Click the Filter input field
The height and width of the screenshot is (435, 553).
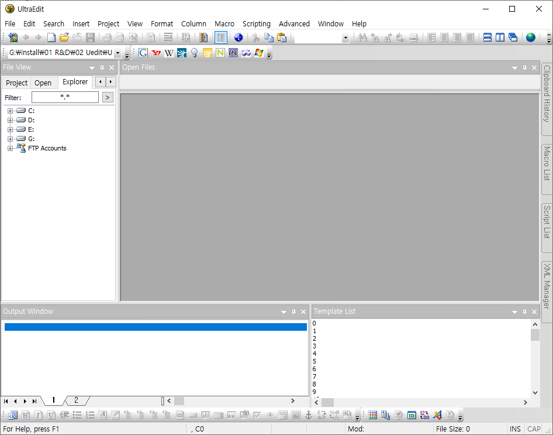point(65,97)
